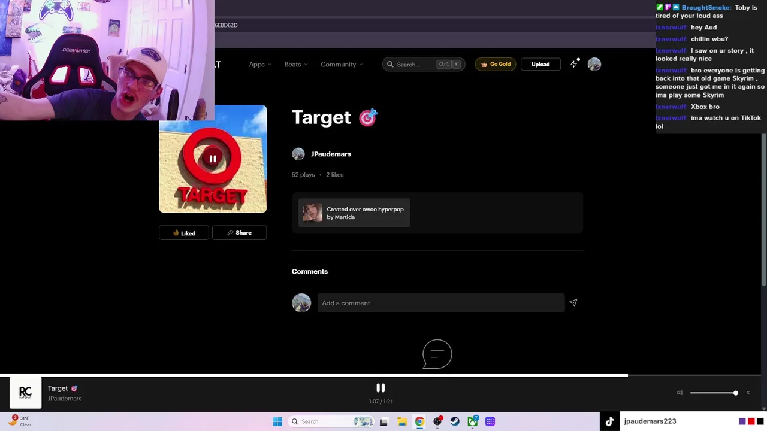The height and width of the screenshot is (431, 767).
Task: Open Task View from the taskbar
Action: click(383, 421)
